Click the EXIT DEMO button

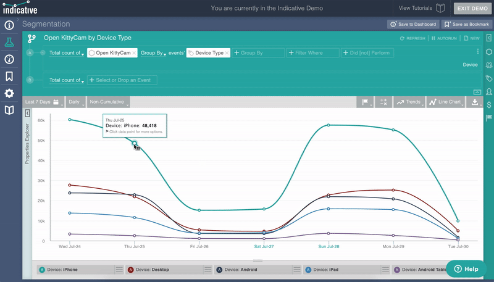point(472,9)
